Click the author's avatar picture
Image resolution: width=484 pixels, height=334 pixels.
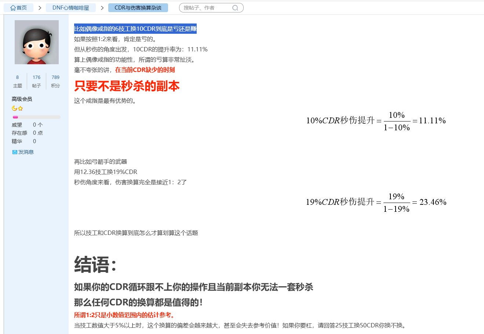[x=37, y=42]
